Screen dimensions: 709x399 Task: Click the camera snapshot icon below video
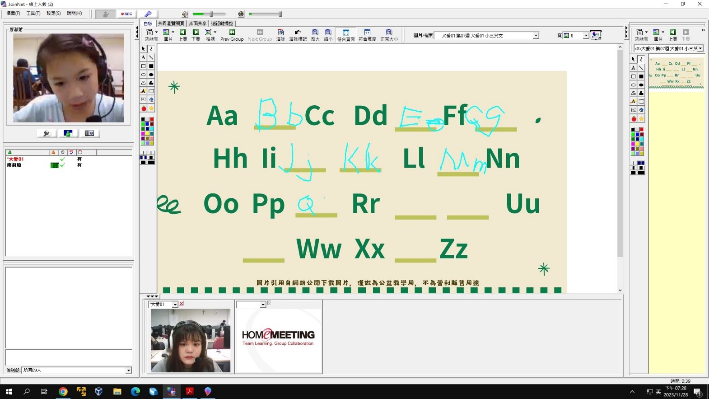[x=89, y=133]
